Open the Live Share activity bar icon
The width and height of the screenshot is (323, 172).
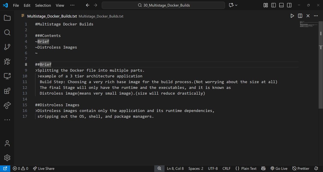click(x=7, y=105)
